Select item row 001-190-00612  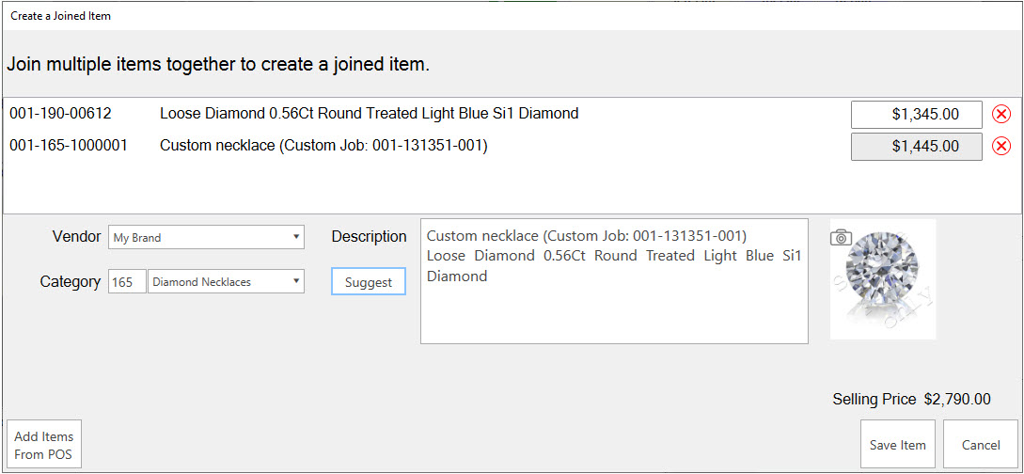point(61,114)
